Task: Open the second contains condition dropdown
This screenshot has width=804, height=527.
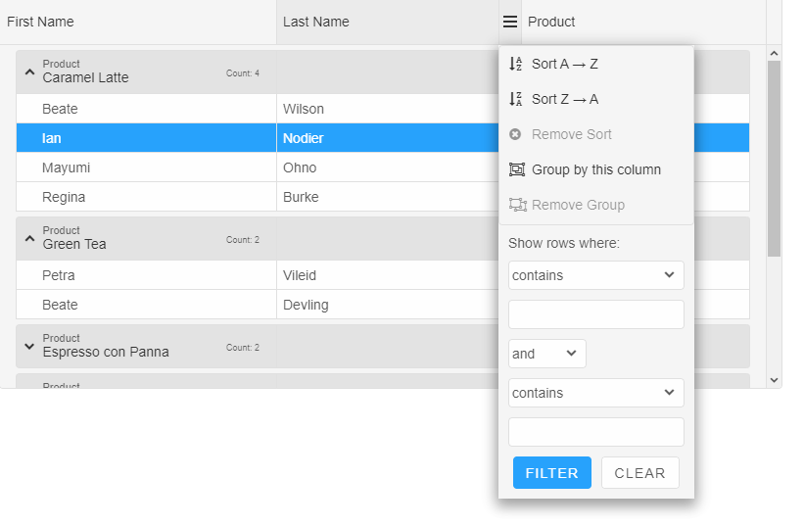Action: tap(595, 393)
